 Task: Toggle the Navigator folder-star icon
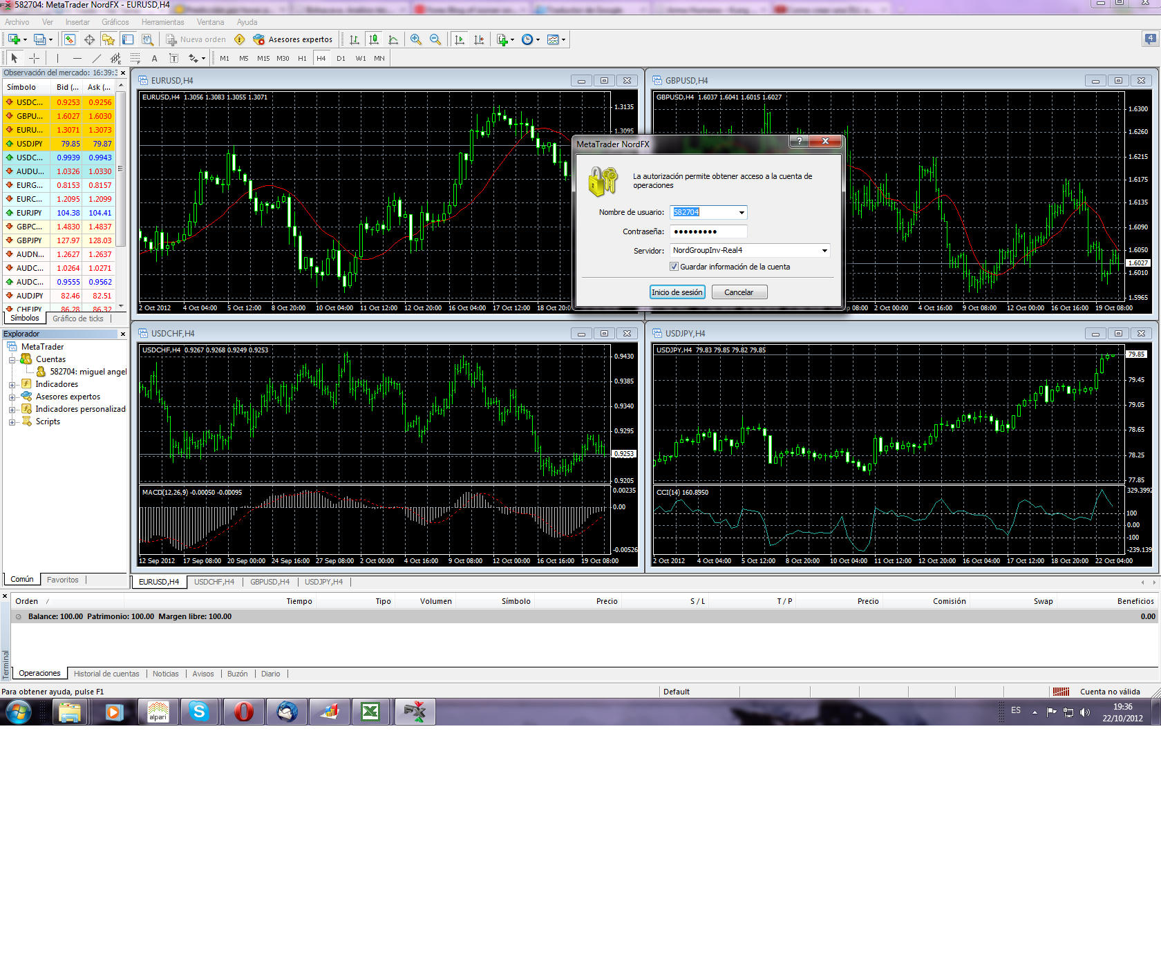point(108,39)
